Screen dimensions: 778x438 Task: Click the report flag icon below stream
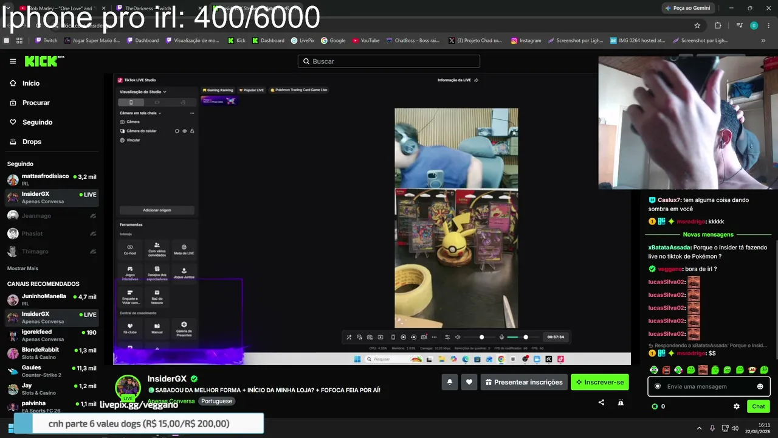point(621,402)
